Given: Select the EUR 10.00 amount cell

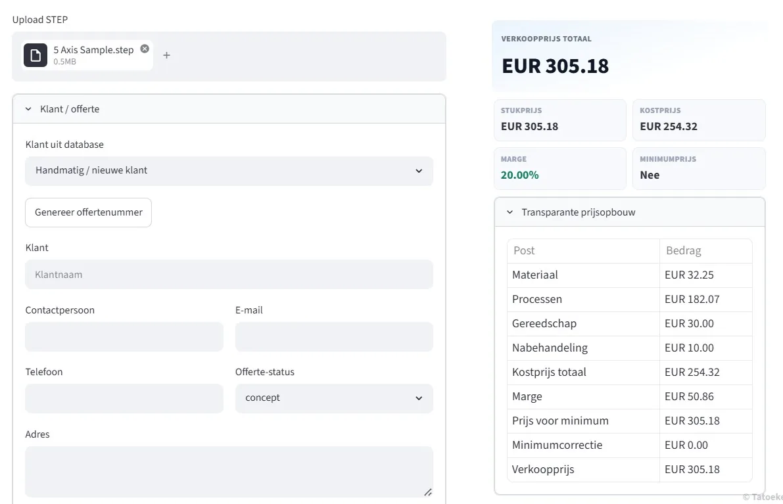Looking at the screenshot, I should pyautogui.click(x=705, y=348).
